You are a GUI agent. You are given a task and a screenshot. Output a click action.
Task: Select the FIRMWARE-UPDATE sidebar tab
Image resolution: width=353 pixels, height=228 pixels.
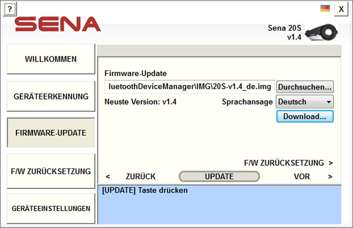[51, 133]
